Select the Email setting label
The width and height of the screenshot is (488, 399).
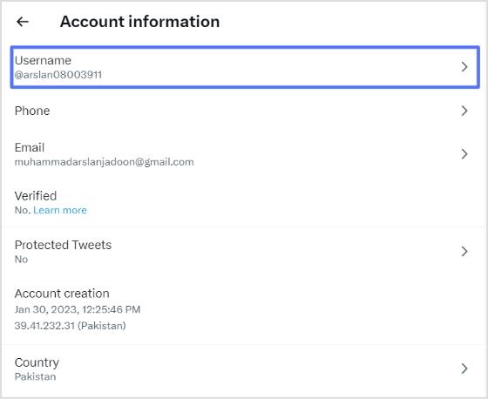(30, 147)
